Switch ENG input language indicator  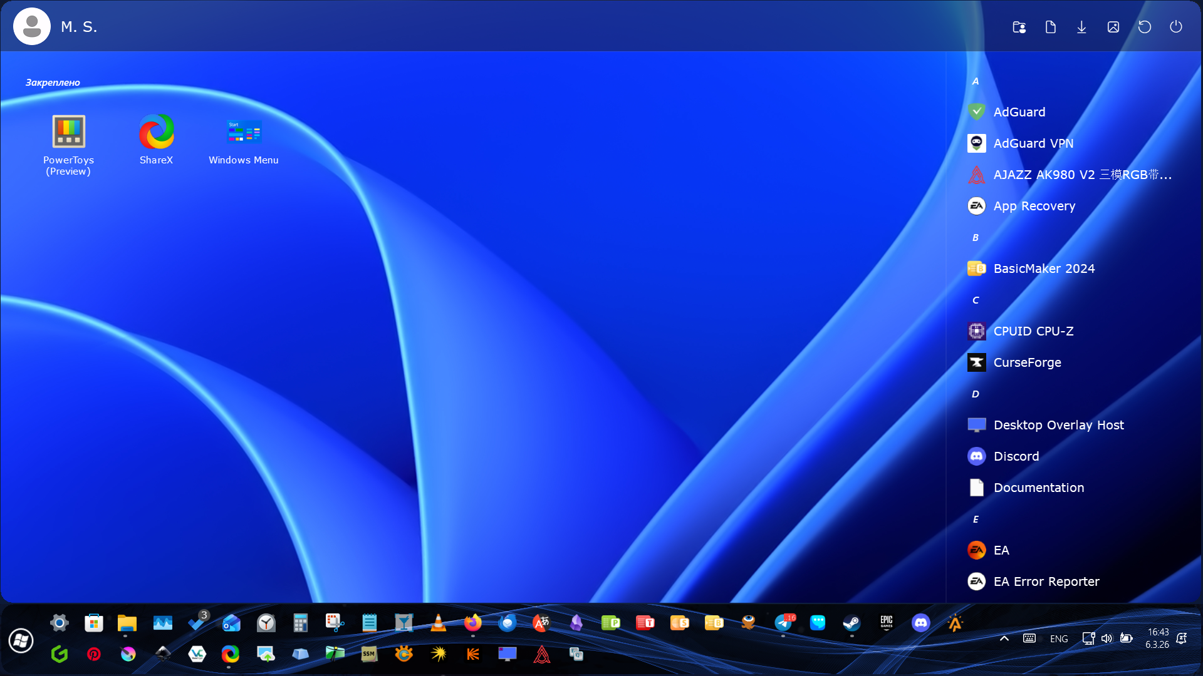[1059, 638]
